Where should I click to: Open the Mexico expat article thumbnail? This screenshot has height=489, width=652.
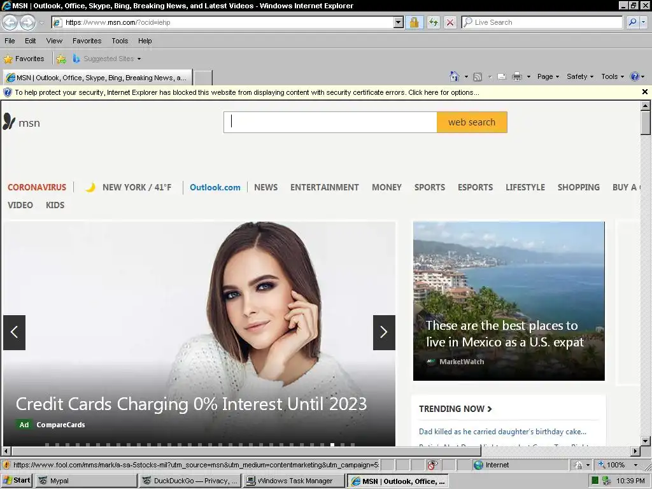(509, 301)
